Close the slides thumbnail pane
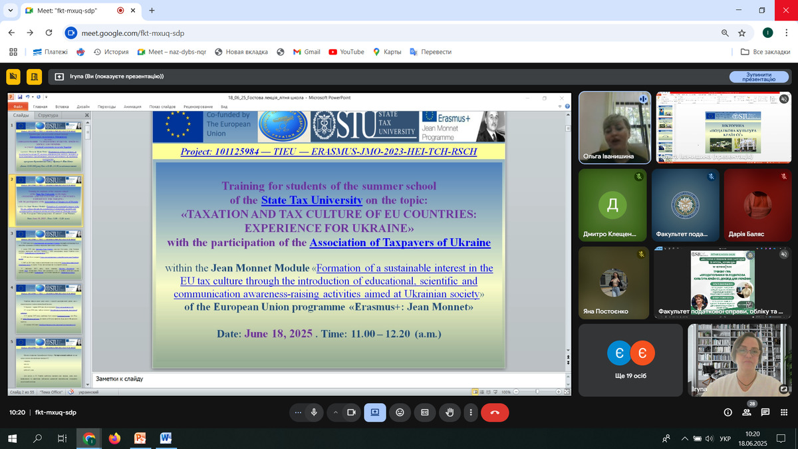798x449 pixels. tap(86, 115)
